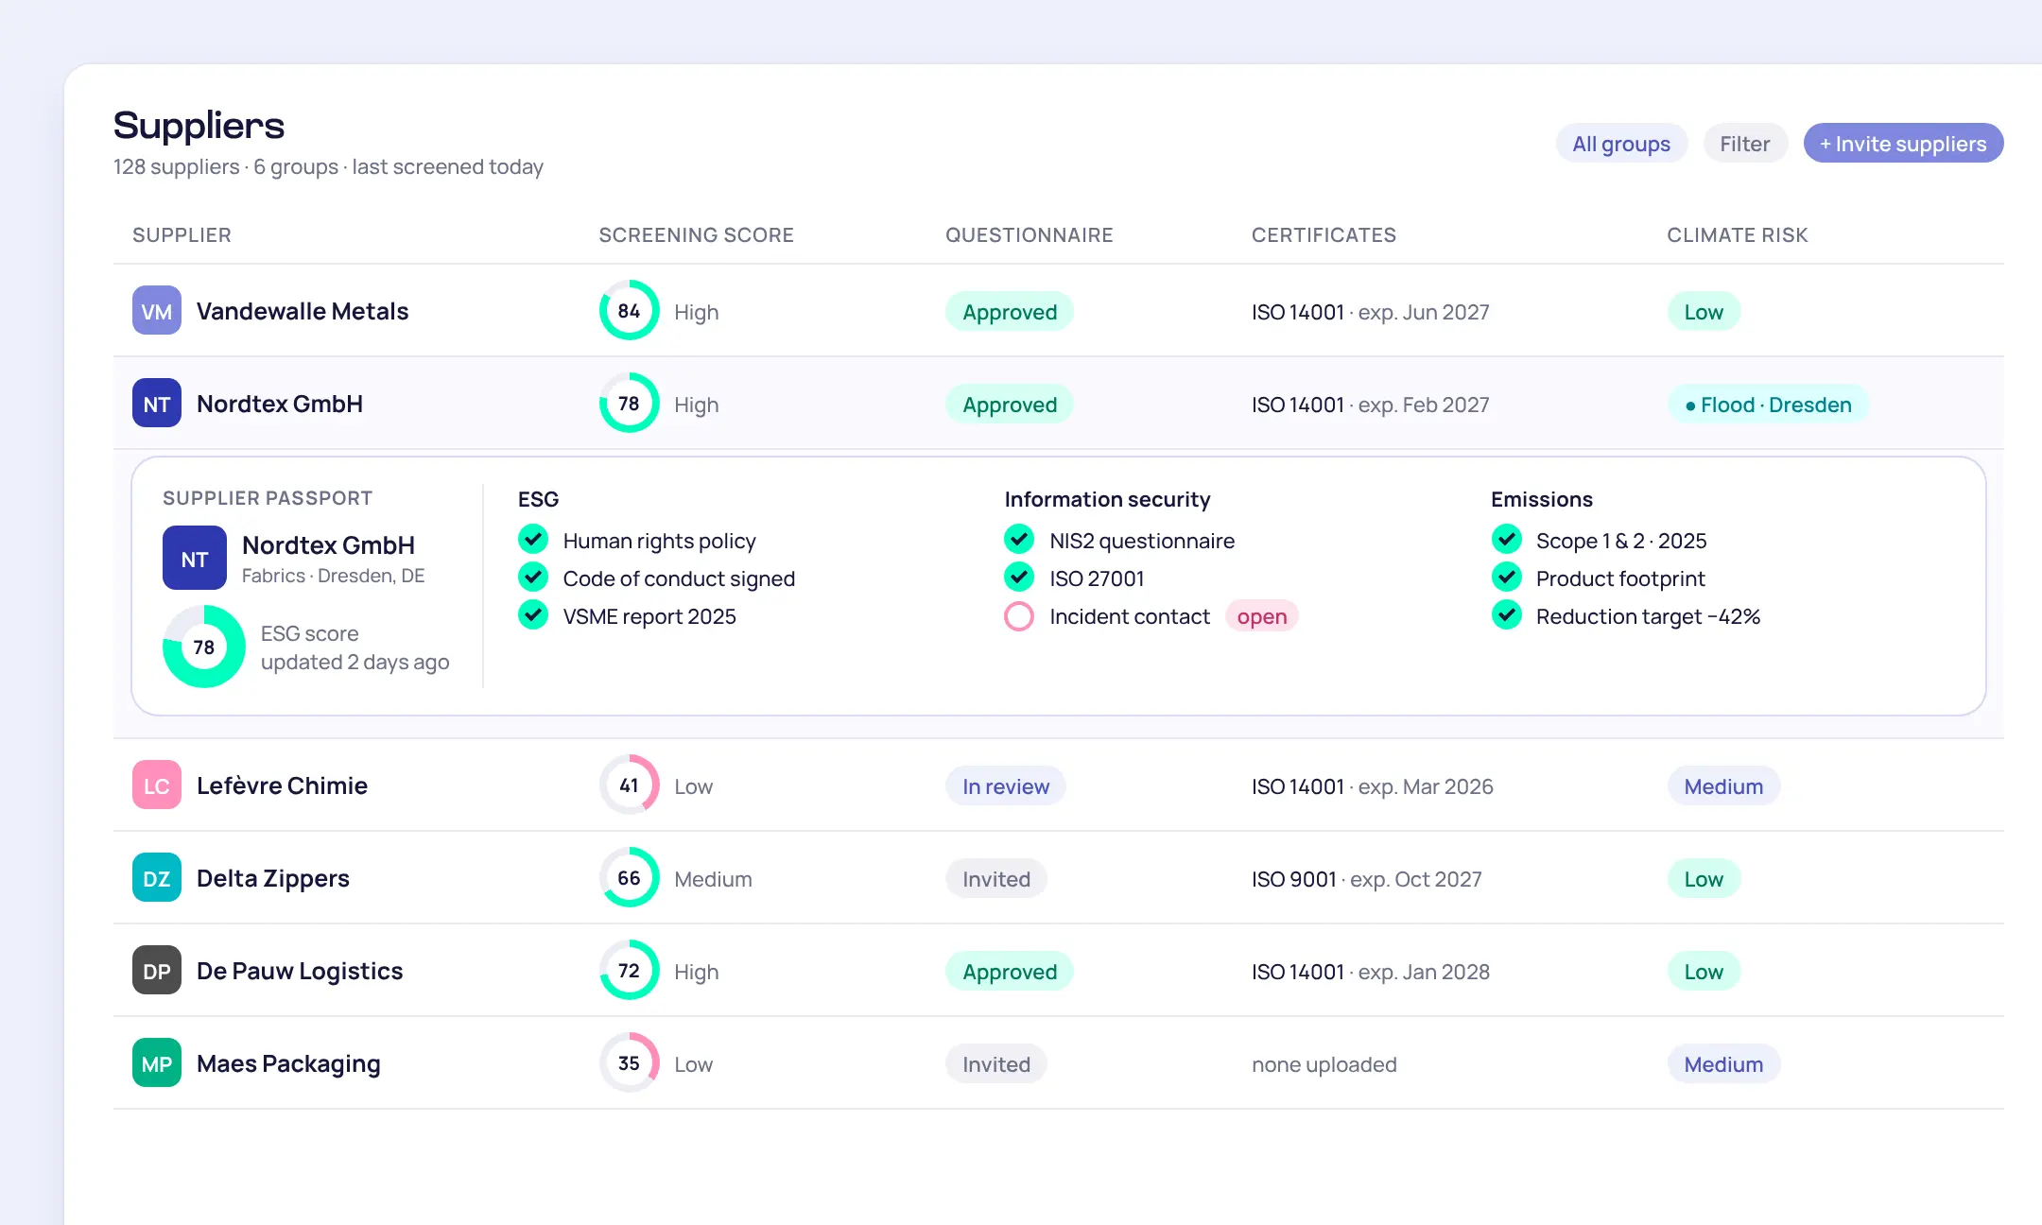Click the In review questionnaire badge
This screenshot has height=1225, width=2042.
tap(1006, 786)
